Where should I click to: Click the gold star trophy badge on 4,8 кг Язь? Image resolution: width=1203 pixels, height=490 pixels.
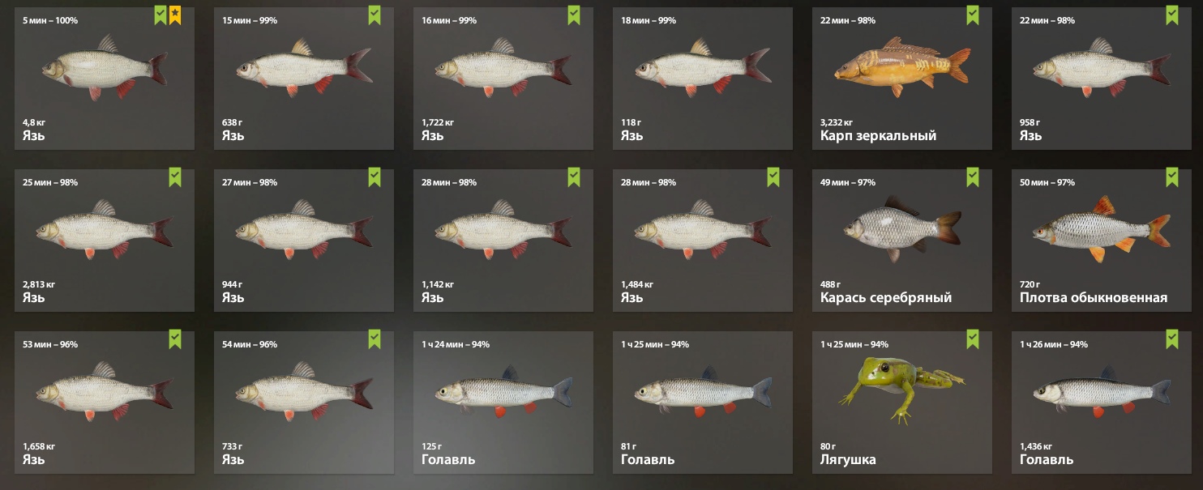point(176,15)
